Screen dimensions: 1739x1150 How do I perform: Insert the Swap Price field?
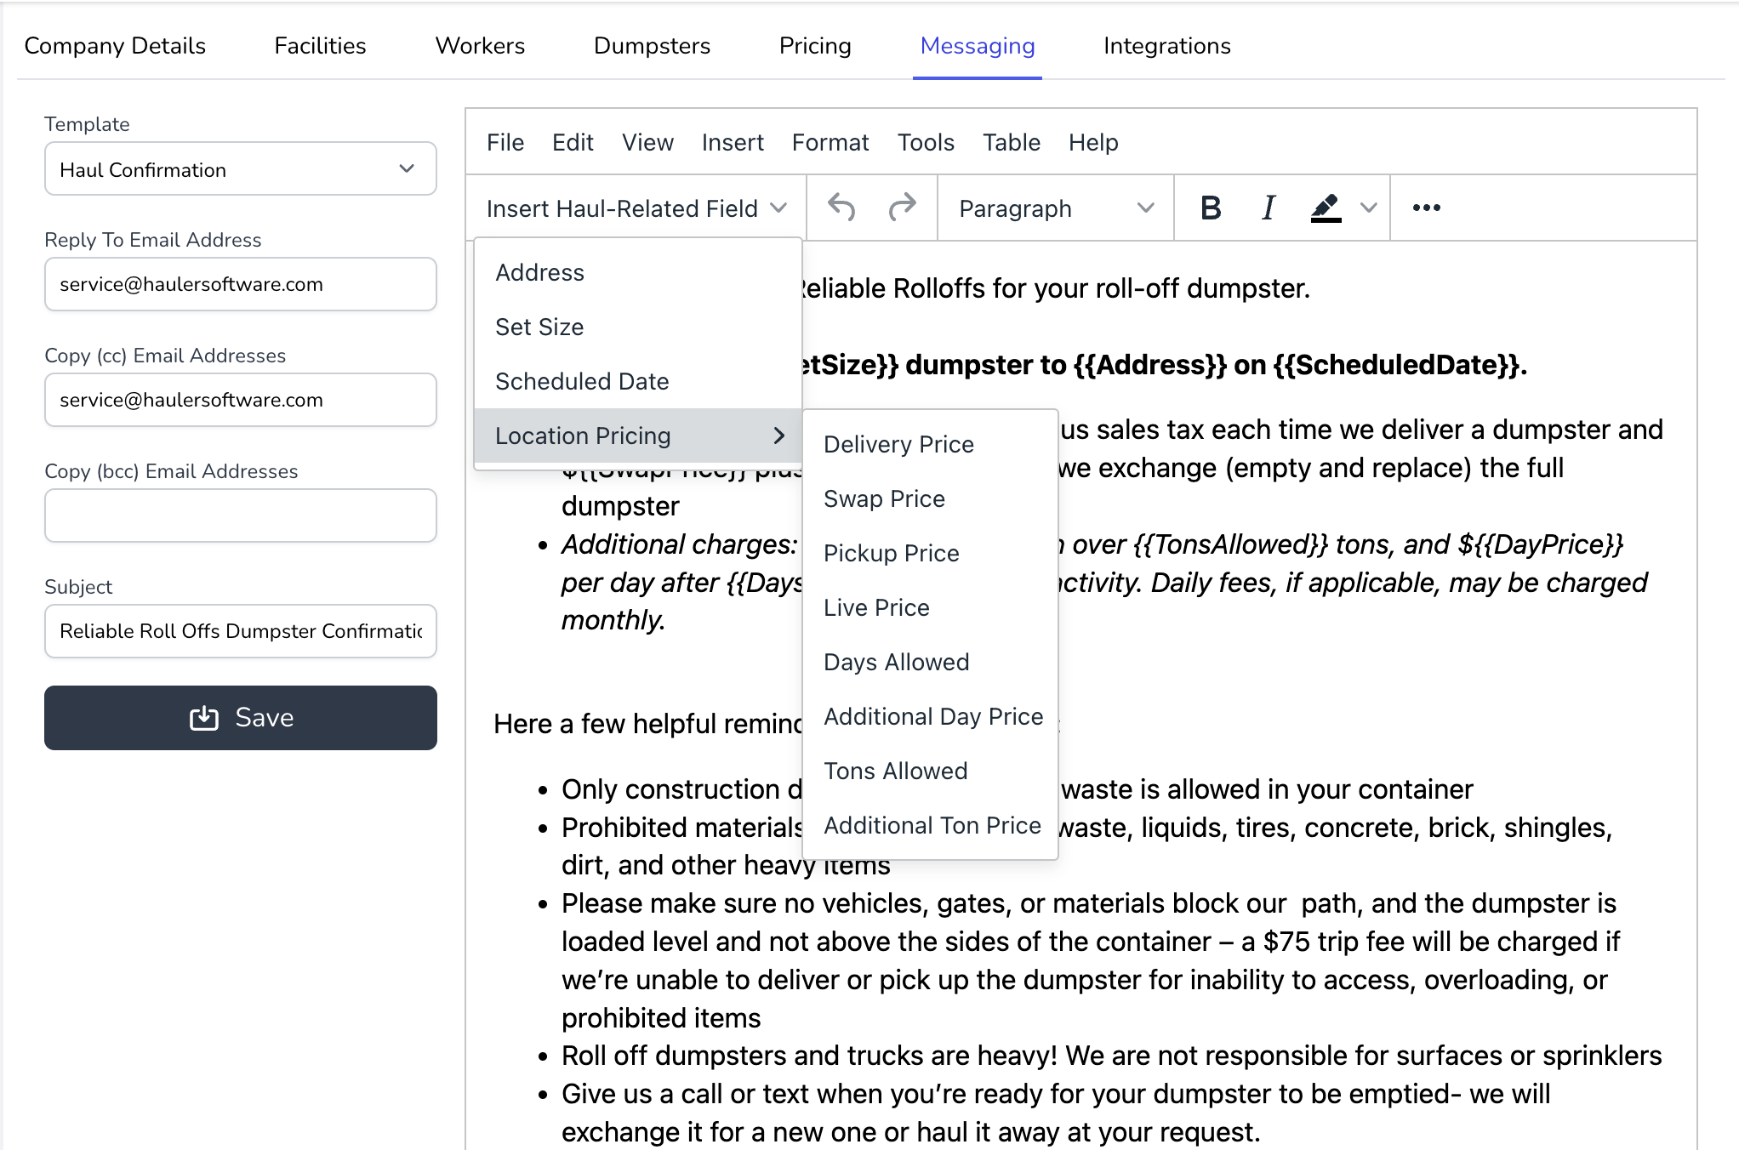931,498
